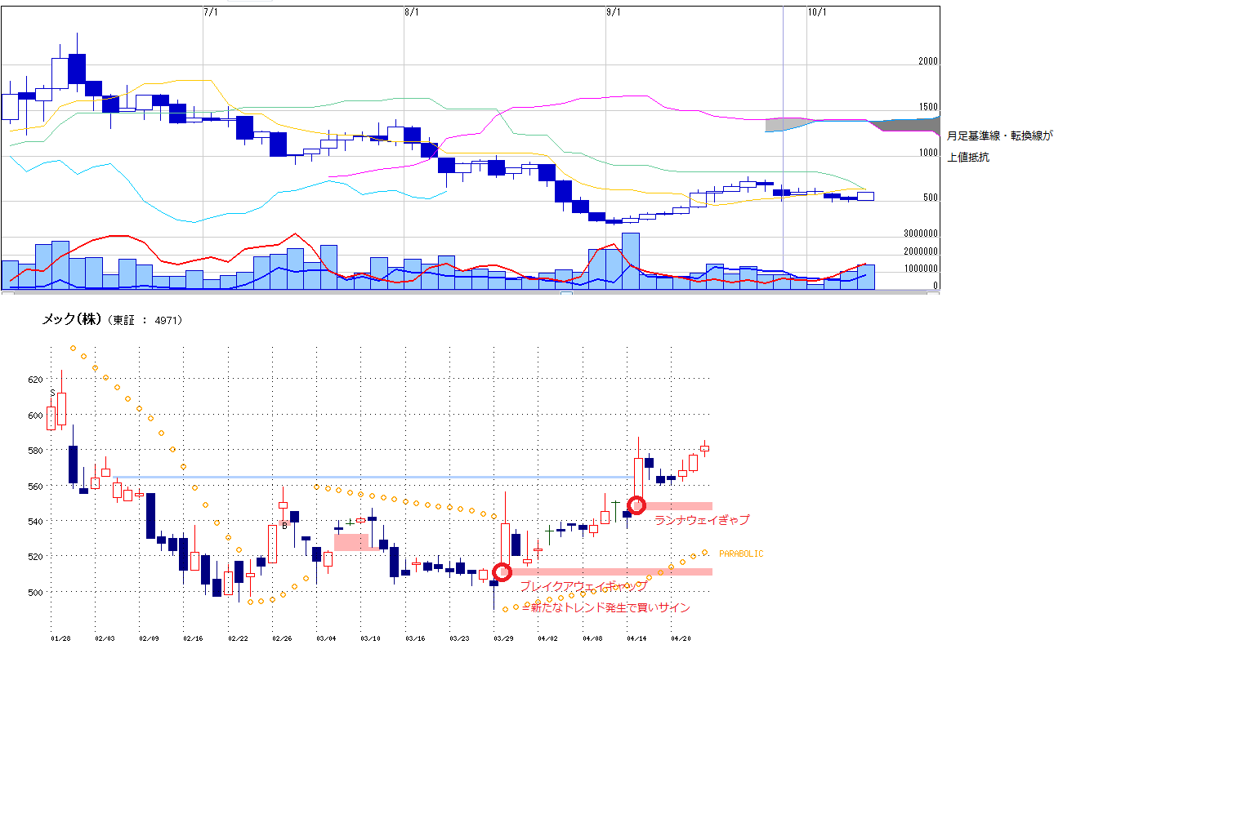Click the ランナウェイギャップ annotation text
This screenshot has width=1255, height=818.
(x=702, y=520)
